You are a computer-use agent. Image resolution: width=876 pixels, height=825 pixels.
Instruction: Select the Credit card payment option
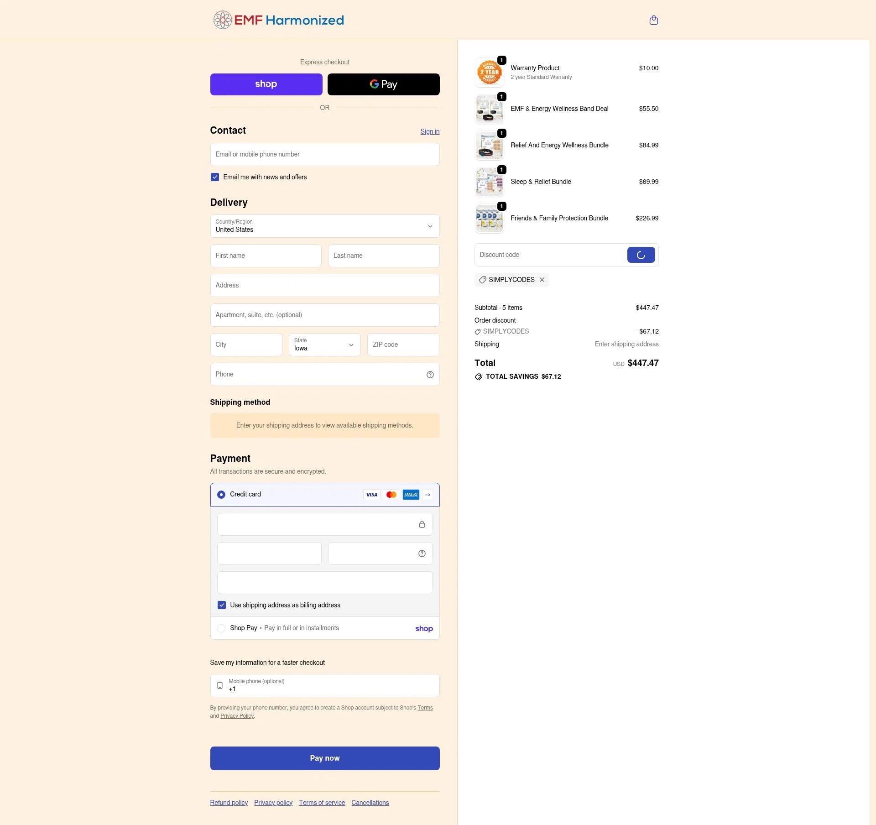click(221, 495)
